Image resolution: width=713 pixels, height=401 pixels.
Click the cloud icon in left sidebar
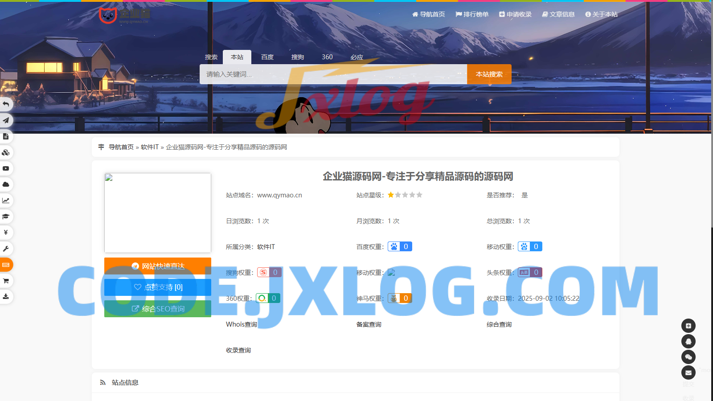pyautogui.click(x=6, y=184)
